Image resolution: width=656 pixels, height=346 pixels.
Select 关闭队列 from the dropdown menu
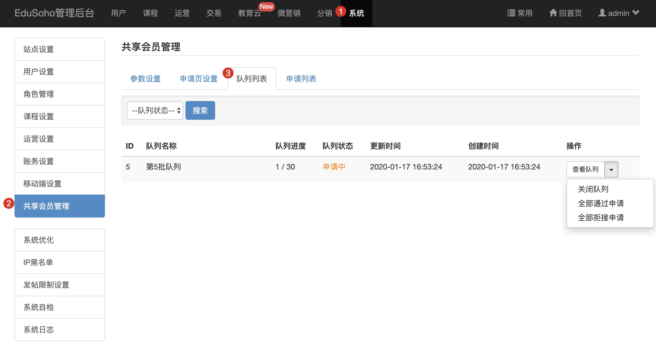[593, 189]
